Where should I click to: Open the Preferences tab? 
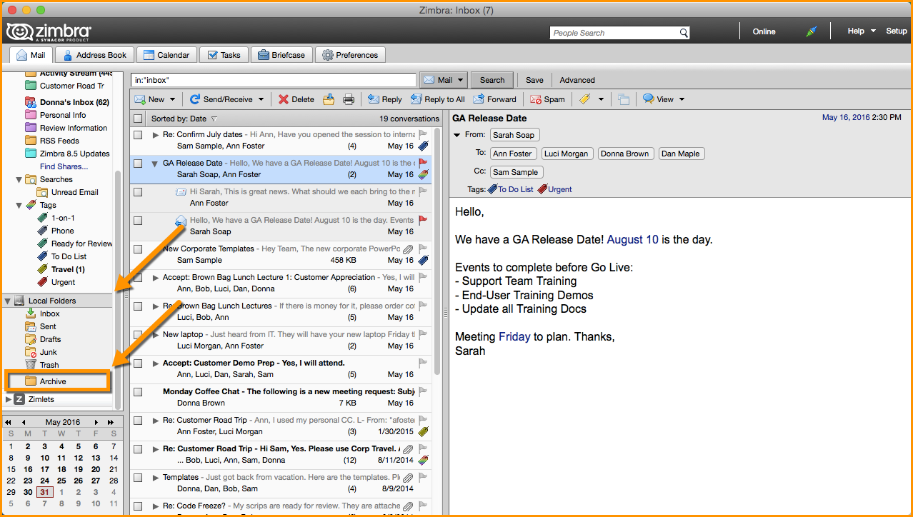[350, 54]
